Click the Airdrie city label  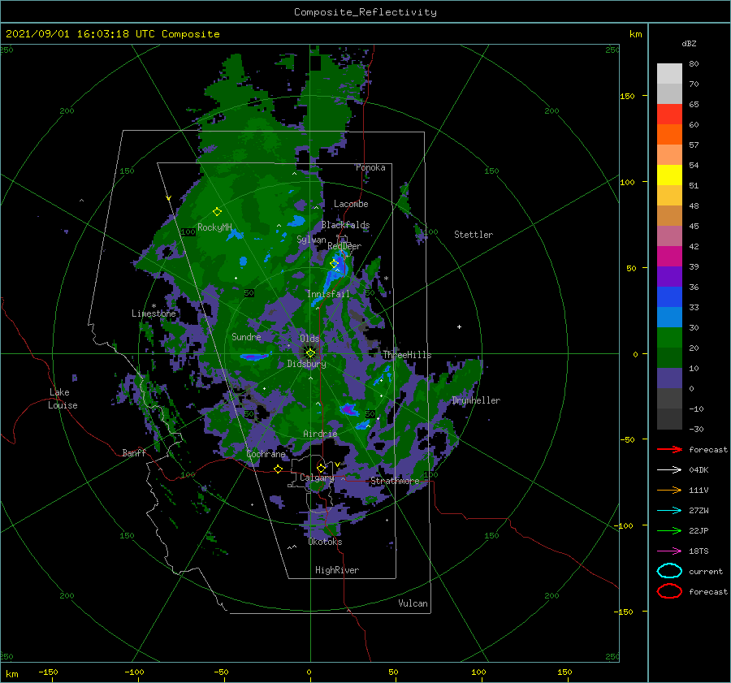tap(320, 434)
